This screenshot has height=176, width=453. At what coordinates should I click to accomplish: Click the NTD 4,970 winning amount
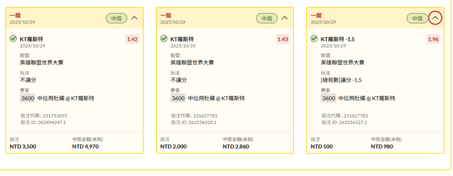tap(86, 147)
